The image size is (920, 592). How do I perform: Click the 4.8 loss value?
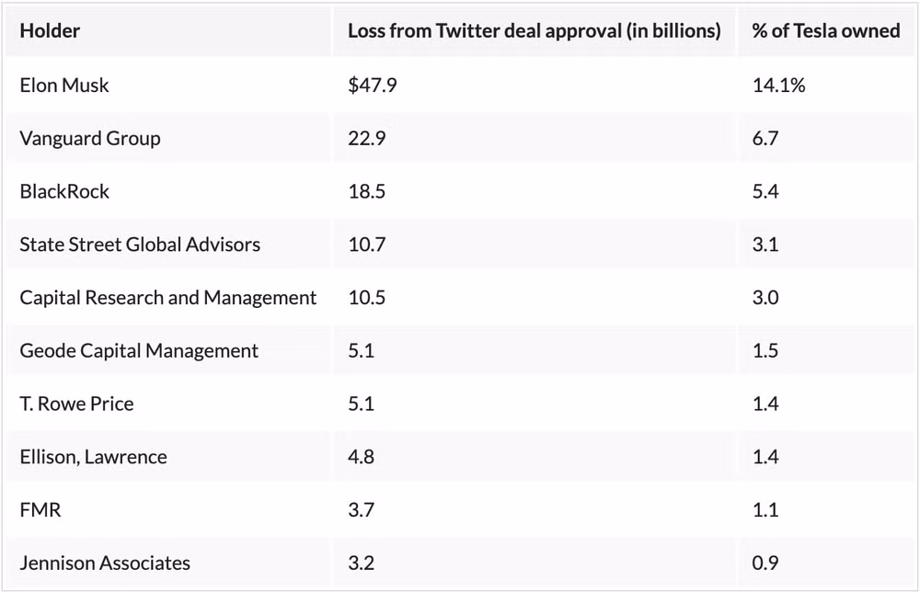[361, 457]
